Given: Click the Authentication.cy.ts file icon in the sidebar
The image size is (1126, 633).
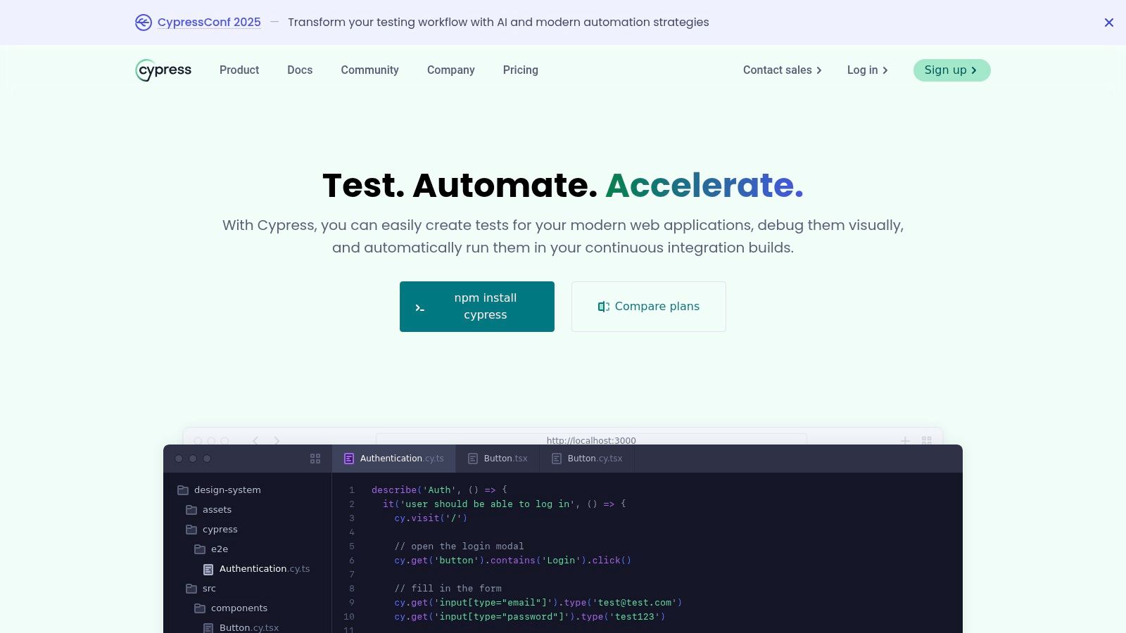Looking at the screenshot, I should click(208, 569).
